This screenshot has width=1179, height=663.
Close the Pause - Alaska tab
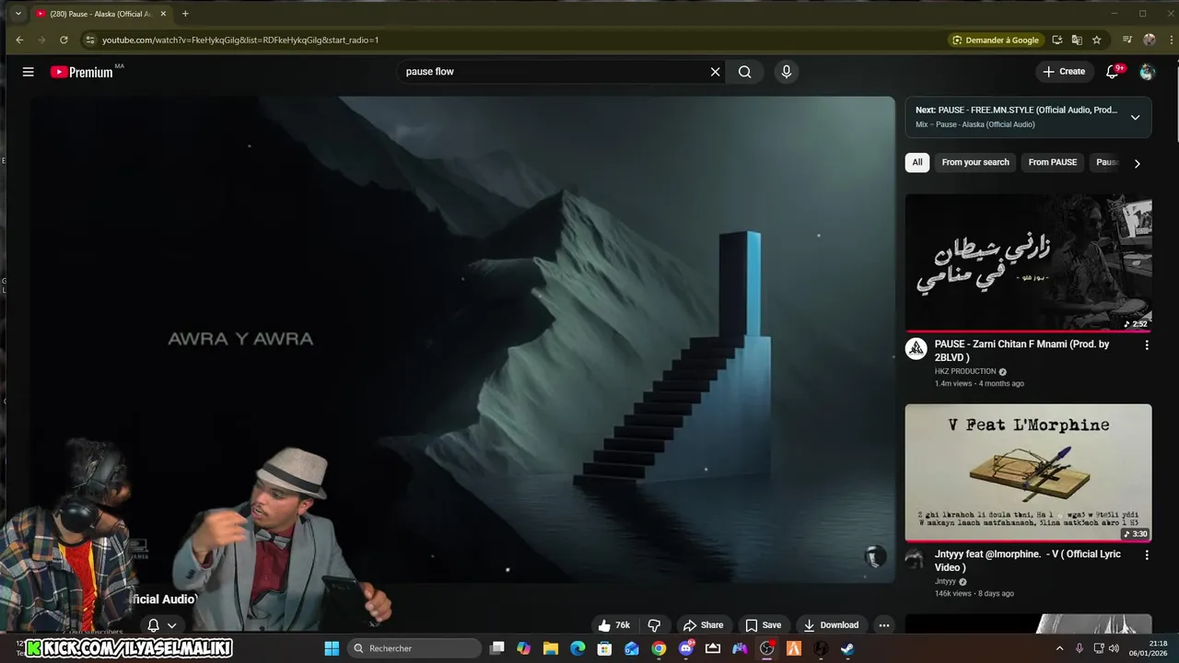163,14
